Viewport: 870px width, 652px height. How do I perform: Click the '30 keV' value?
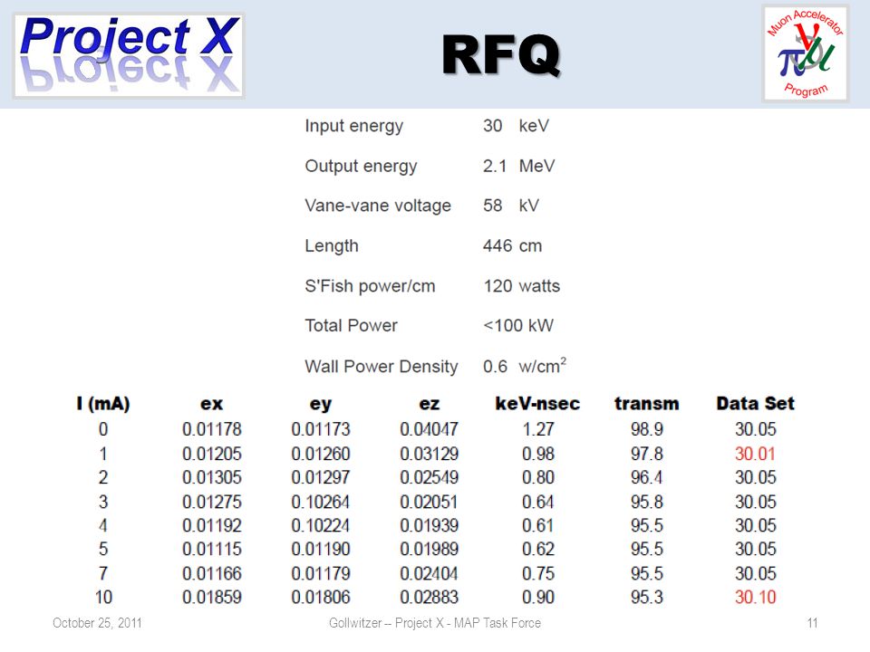(516, 126)
